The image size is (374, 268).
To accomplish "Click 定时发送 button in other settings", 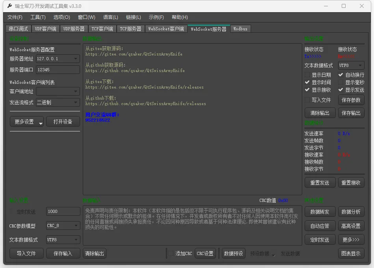I will click(x=320, y=240).
